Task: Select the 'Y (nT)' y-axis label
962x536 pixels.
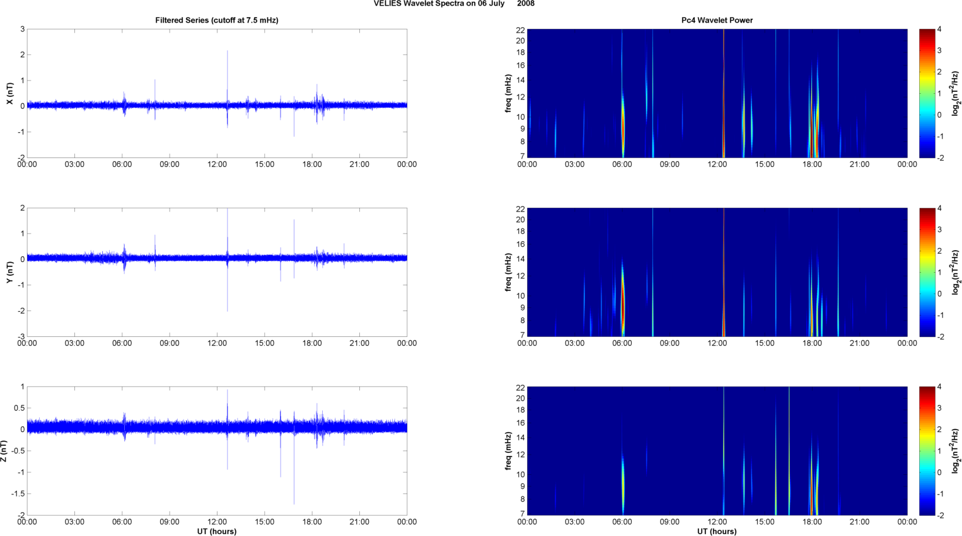Action: (x=9, y=272)
